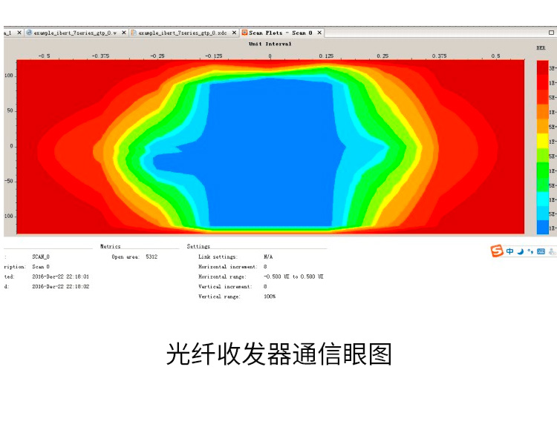The width and height of the screenshot is (557, 427).
Task: Click the Link settings value 'N/A'
Action: coord(268,256)
